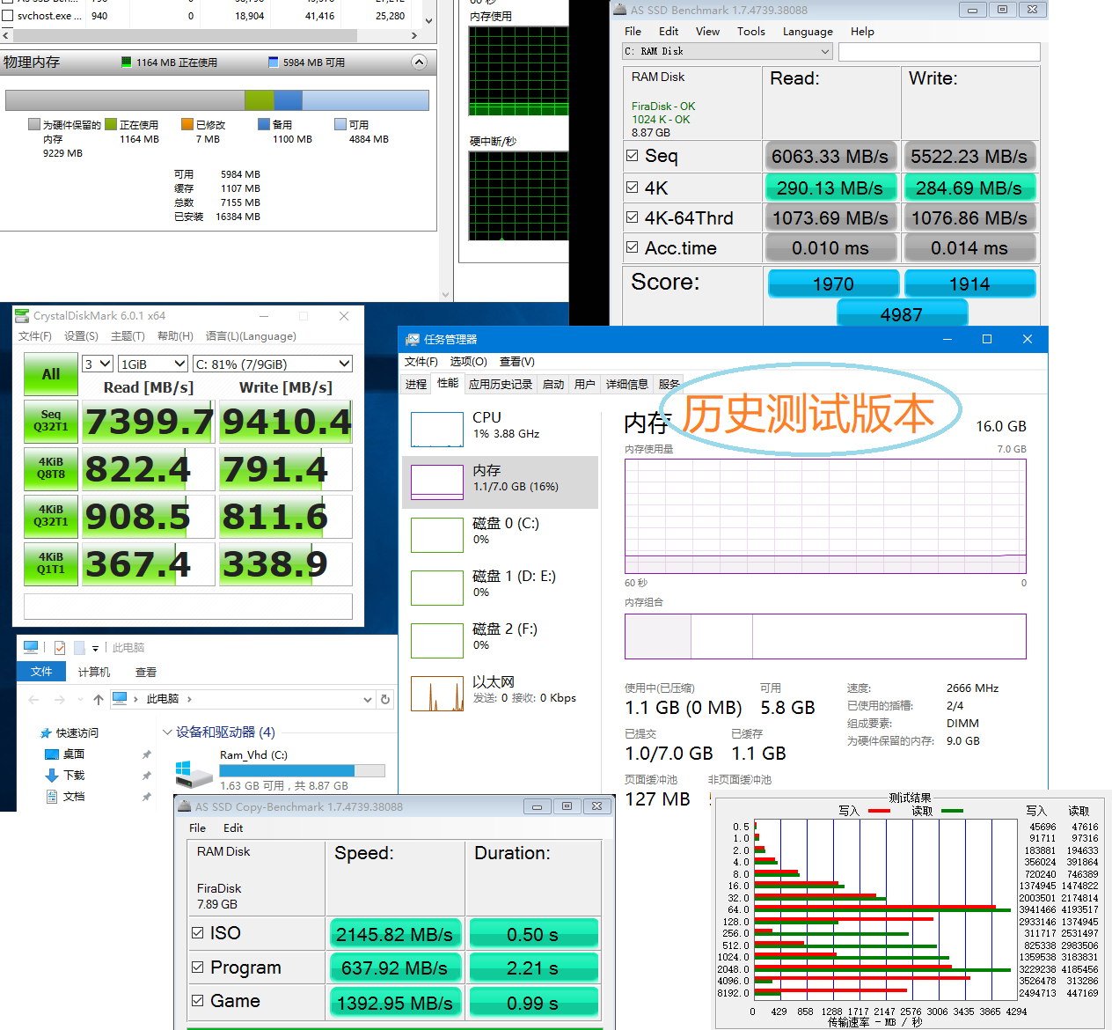
Task: Click the Seq Q32T1 test button
Action: 51,421
